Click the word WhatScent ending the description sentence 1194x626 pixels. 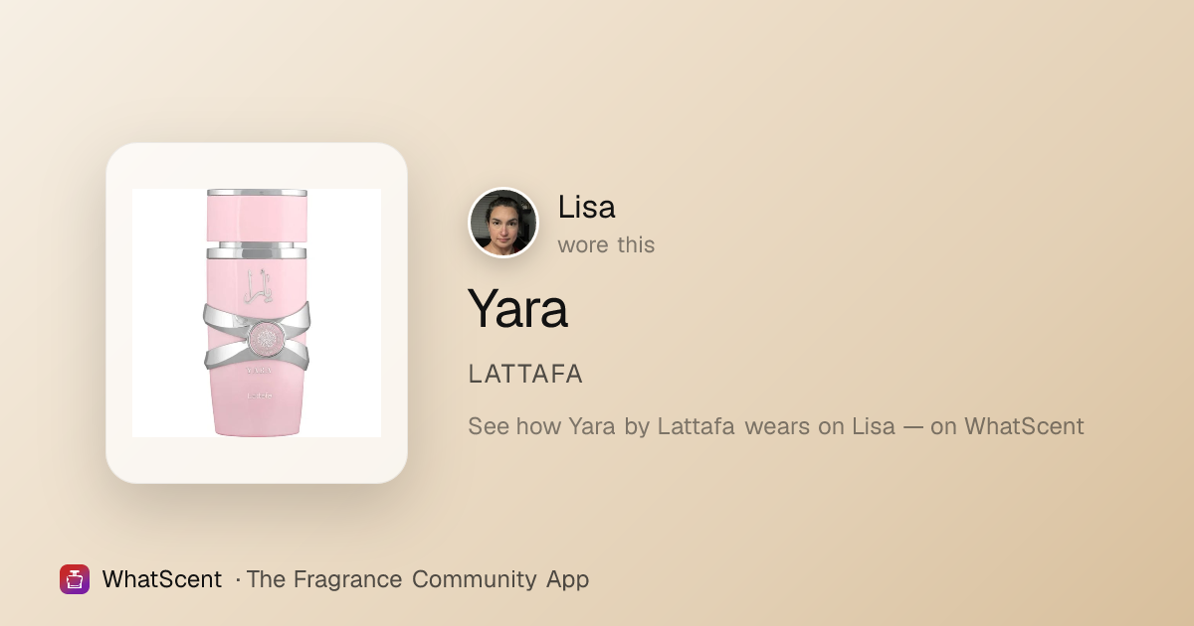[1024, 426]
